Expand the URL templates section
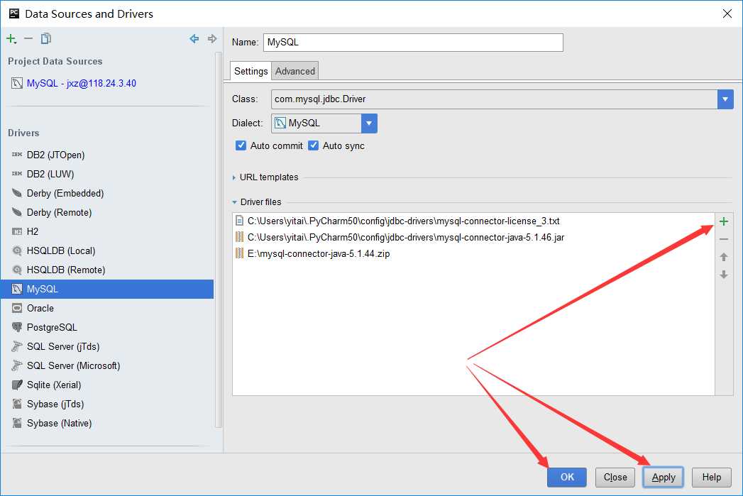This screenshot has width=743, height=496. (x=234, y=177)
